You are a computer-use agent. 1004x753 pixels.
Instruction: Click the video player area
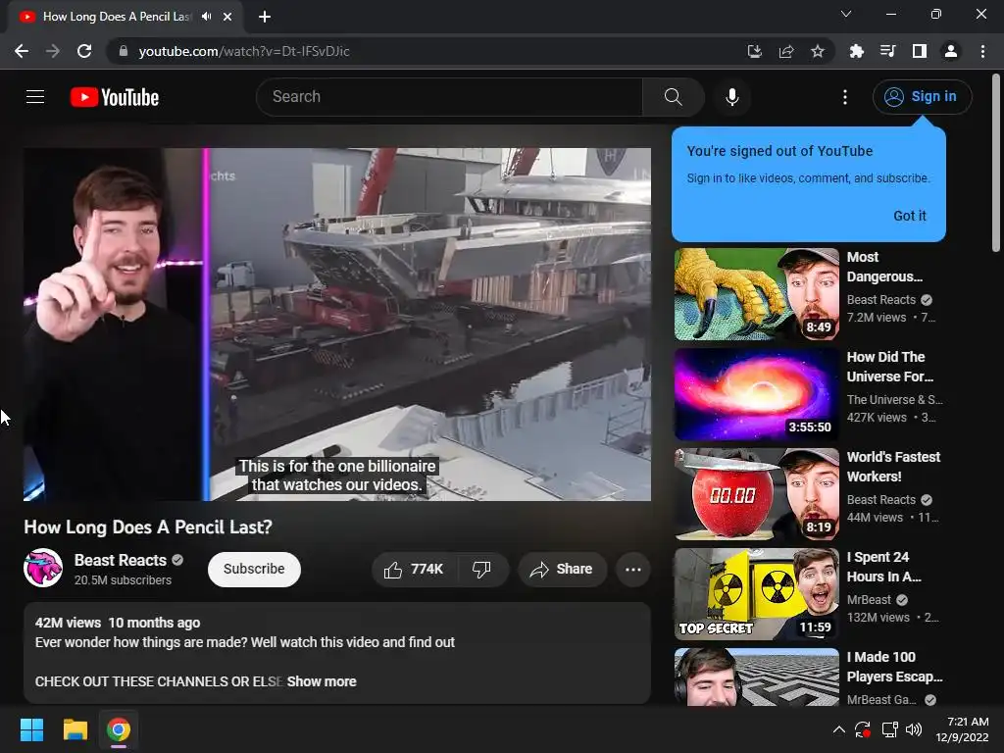pos(337,325)
